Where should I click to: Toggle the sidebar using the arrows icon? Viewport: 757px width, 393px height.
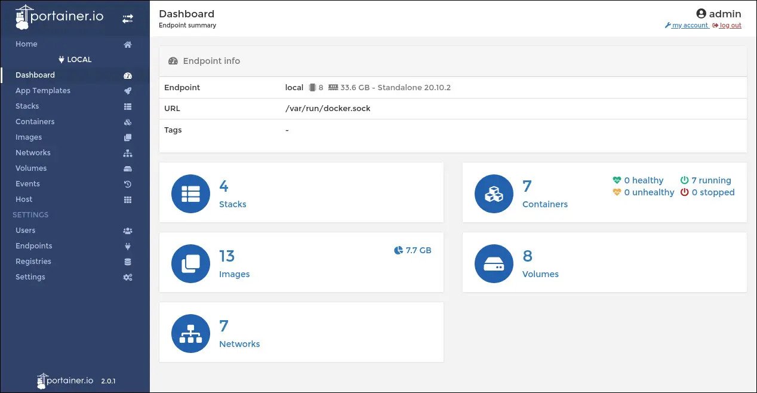pyautogui.click(x=128, y=19)
